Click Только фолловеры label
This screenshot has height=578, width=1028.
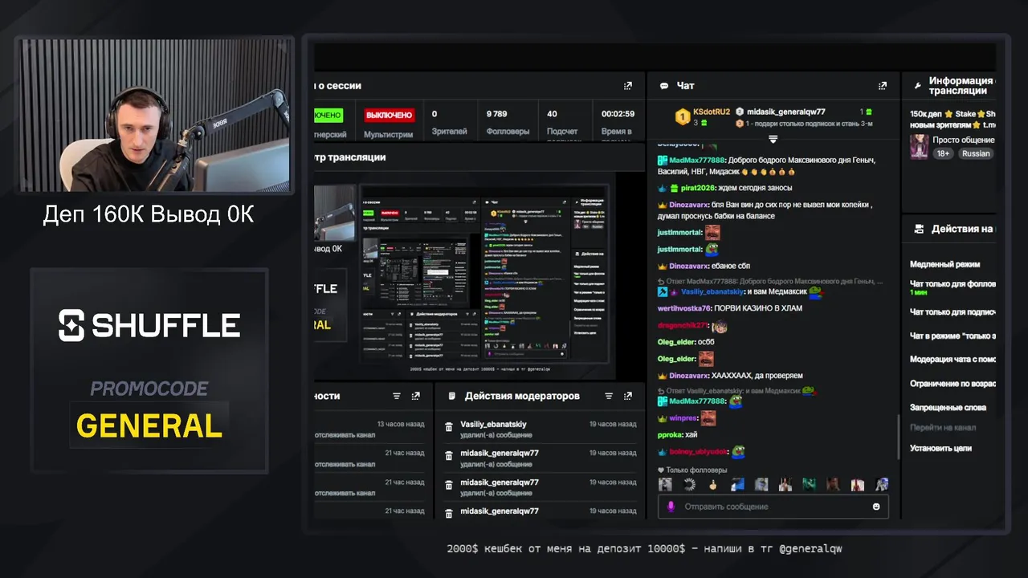[696, 470]
